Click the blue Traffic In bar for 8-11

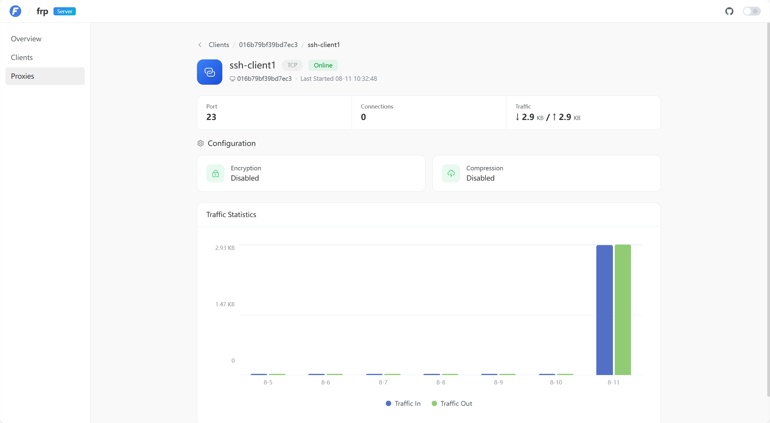click(x=604, y=310)
